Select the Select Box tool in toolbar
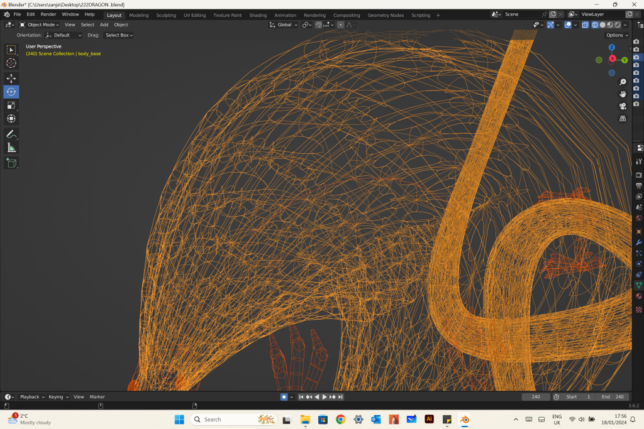This screenshot has height=429, width=644. pos(11,50)
